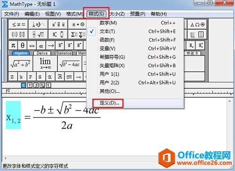Open the subscript and superscript templates palette
Image resolution: width=235 pixels, height=171 pixels.
pos(58,34)
